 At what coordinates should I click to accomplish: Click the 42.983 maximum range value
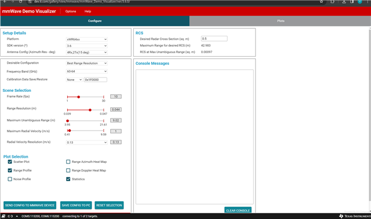[x=206, y=45]
